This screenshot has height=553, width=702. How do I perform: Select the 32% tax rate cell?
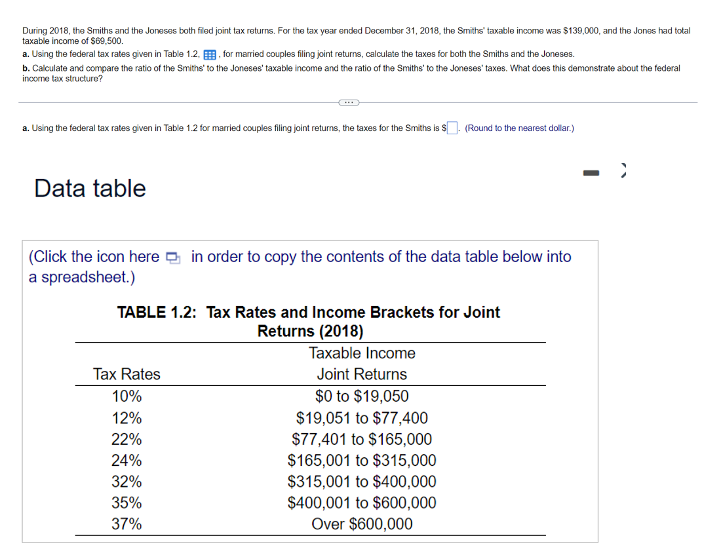pos(127,482)
